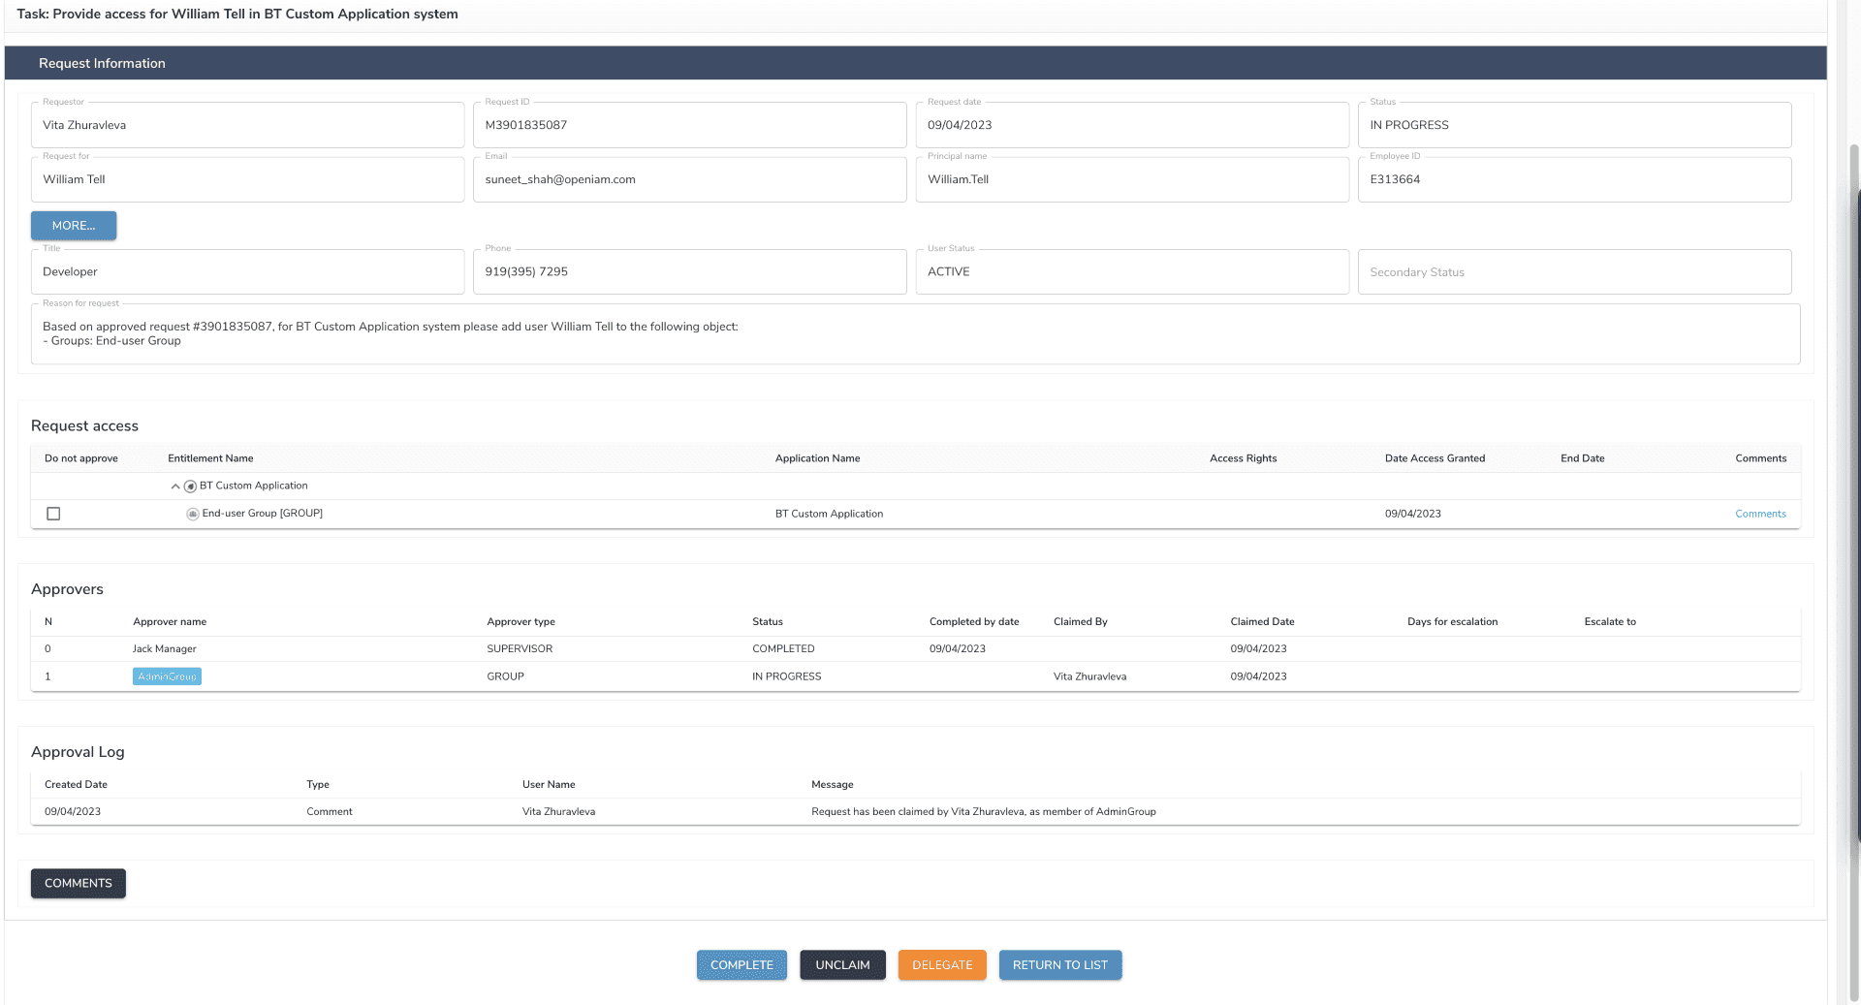The image size is (1861, 1005).
Task: Click the Secondary Status field
Action: (x=1573, y=272)
